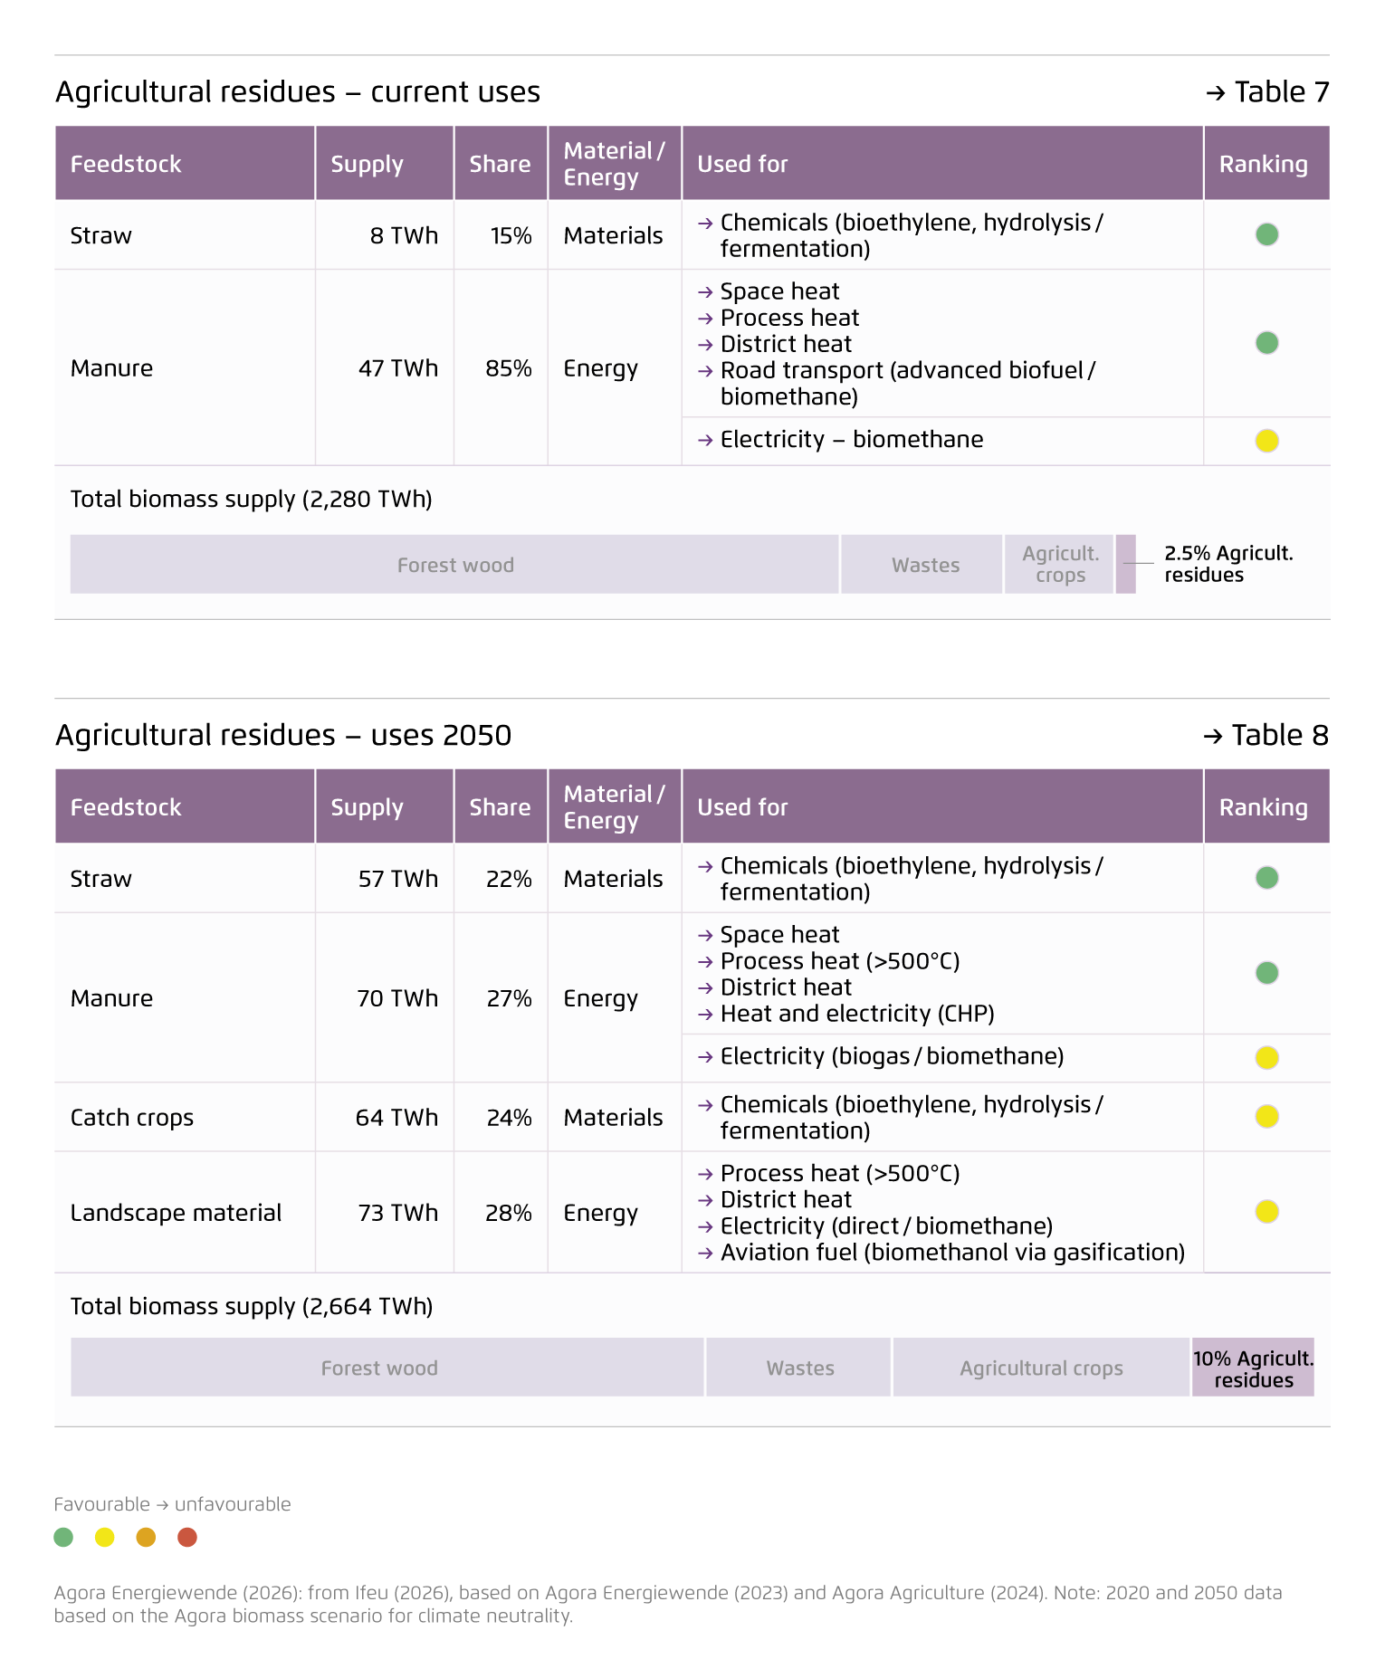Click the "Agricultural residues – uses 2050" heading

click(283, 736)
